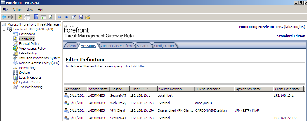Screen dimensions: 307x121
Task: Switch to the Connectivity Verifiers tab
Action: [x=116, y=46]
